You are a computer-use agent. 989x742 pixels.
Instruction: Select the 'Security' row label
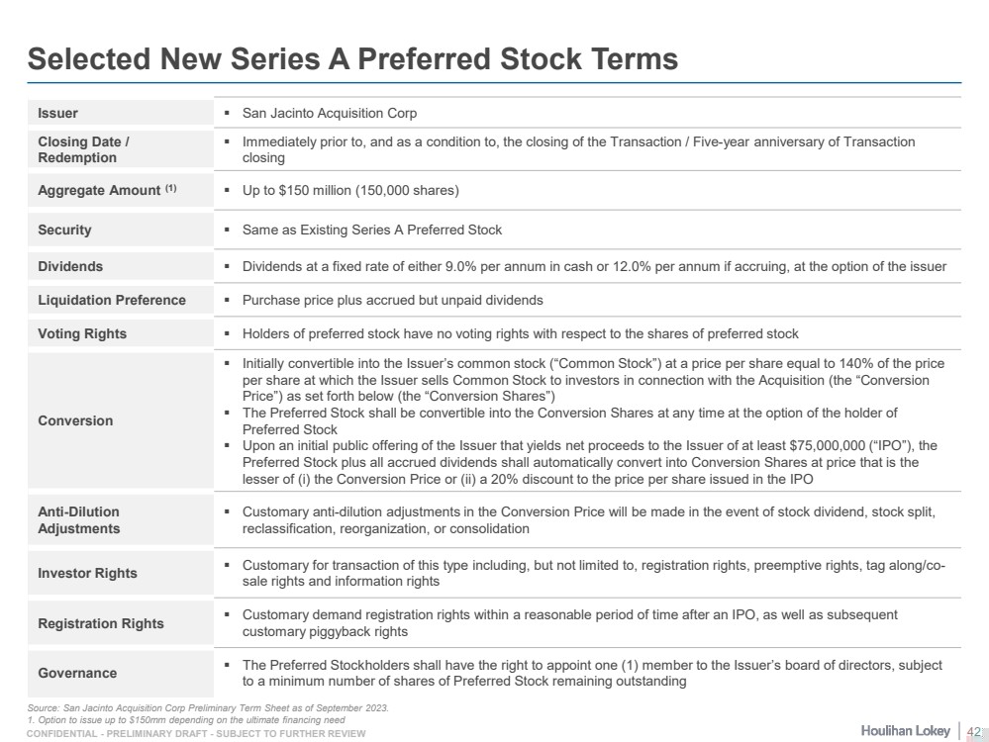point(64,230)
